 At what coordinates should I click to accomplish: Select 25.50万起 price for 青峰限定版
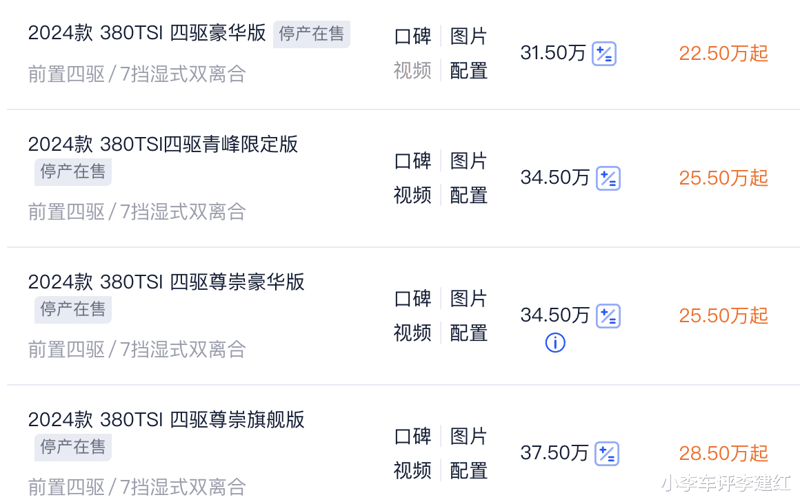pyautogui.click(x=723, y=178)
